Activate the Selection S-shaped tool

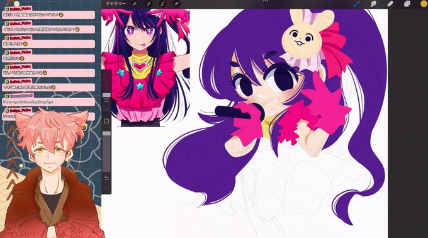click(x=162, y=4)
